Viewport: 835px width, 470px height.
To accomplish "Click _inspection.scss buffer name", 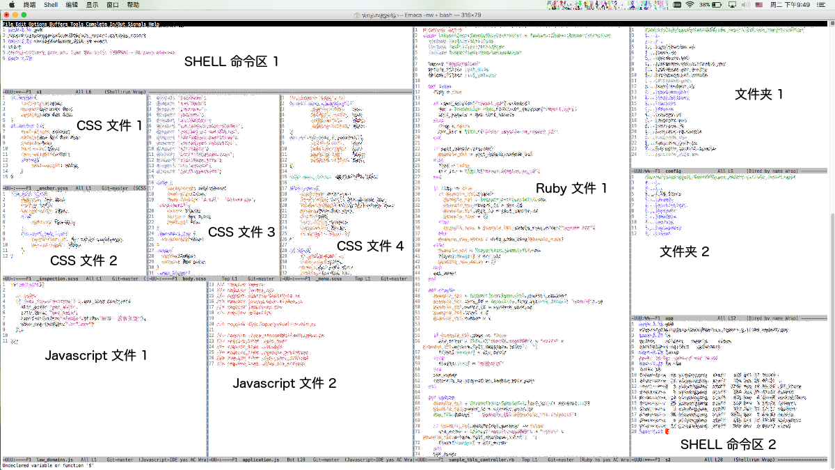I will [56, 279].
